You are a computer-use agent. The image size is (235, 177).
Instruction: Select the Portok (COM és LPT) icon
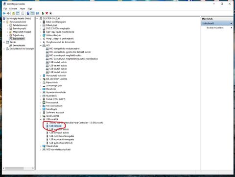pyautogui.click(x=44, y=99)
